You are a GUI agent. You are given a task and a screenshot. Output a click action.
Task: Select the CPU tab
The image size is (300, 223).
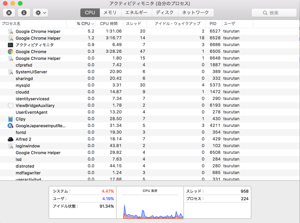[x=90, y=13]
